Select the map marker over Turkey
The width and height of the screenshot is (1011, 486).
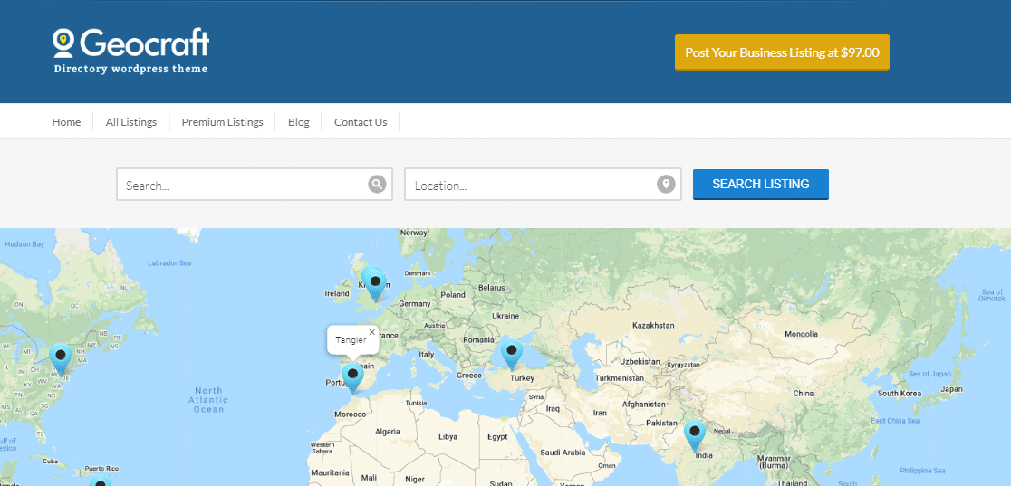511,356
